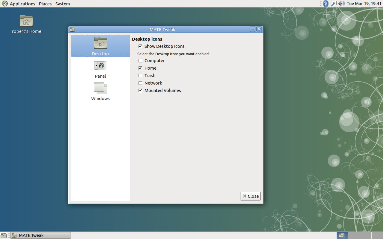
Task: Open the Panel settings category
Action: (x=101, y=70)
